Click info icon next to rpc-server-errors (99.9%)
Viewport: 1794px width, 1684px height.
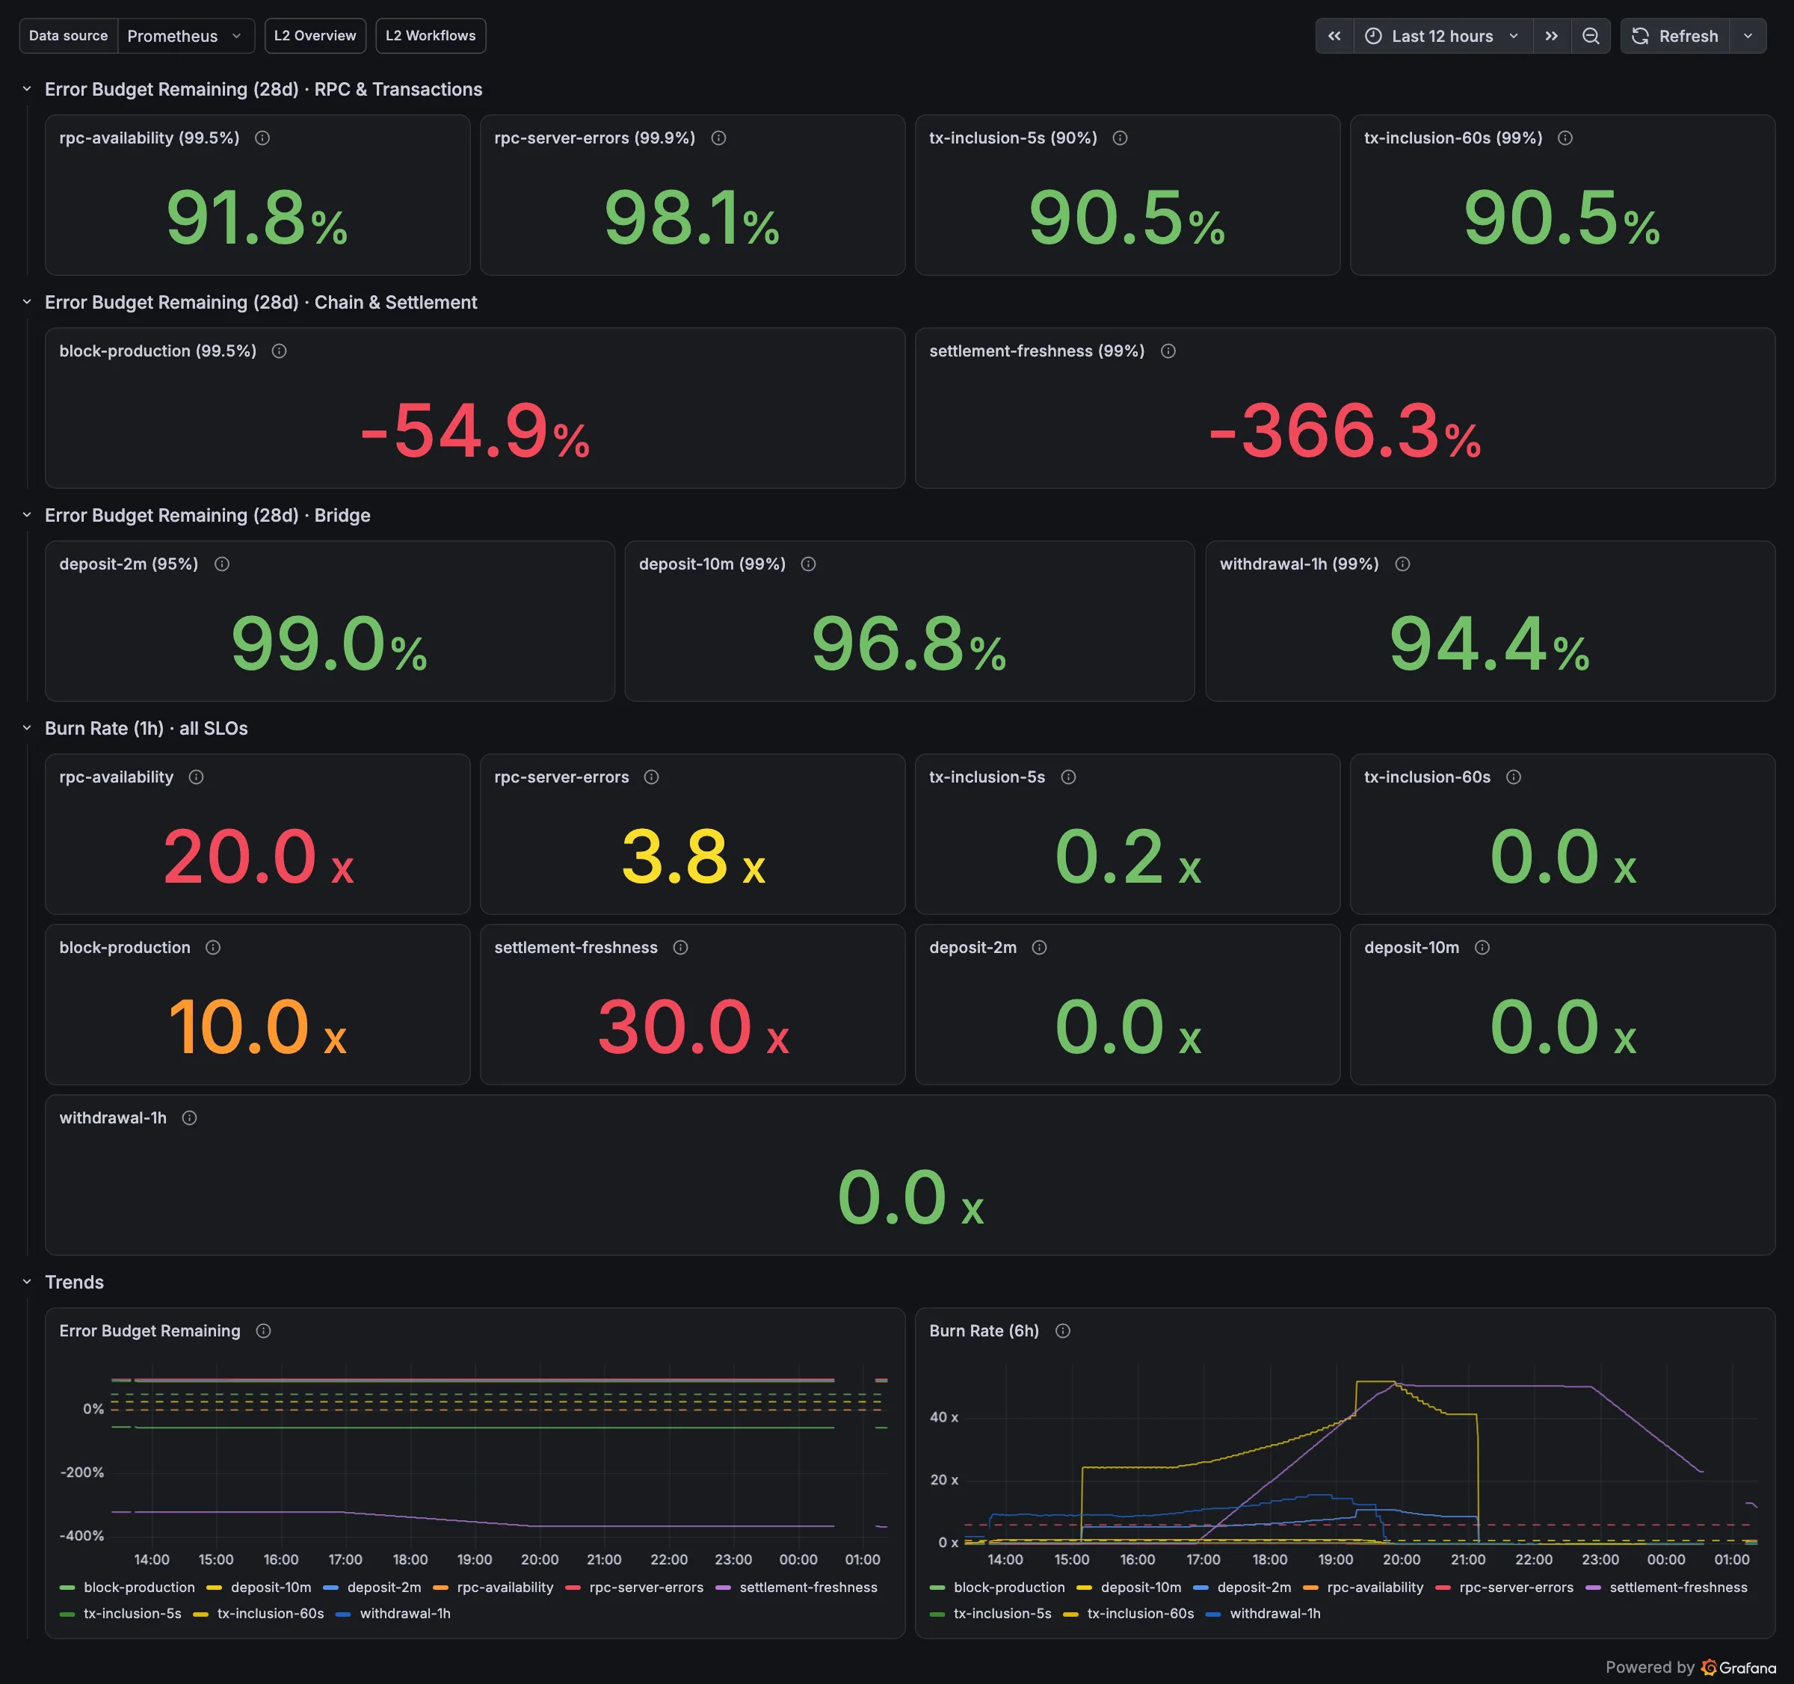[x=718, y=138]
